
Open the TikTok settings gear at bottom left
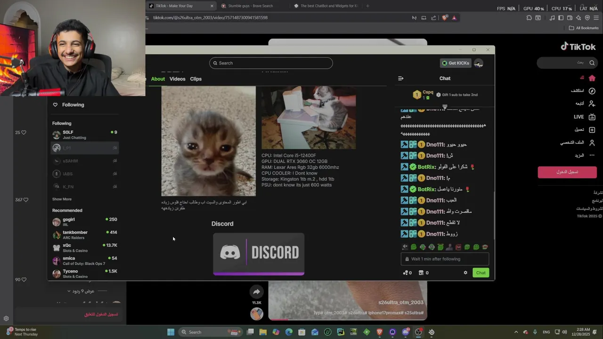click(x=6, y=319)
